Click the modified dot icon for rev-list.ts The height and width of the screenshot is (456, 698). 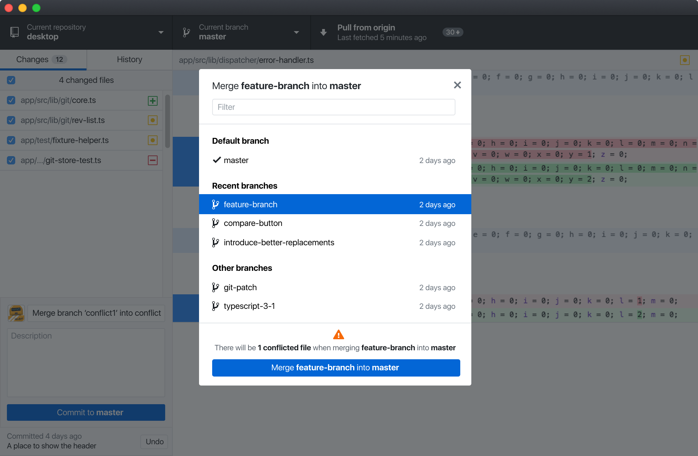[152, 120]
